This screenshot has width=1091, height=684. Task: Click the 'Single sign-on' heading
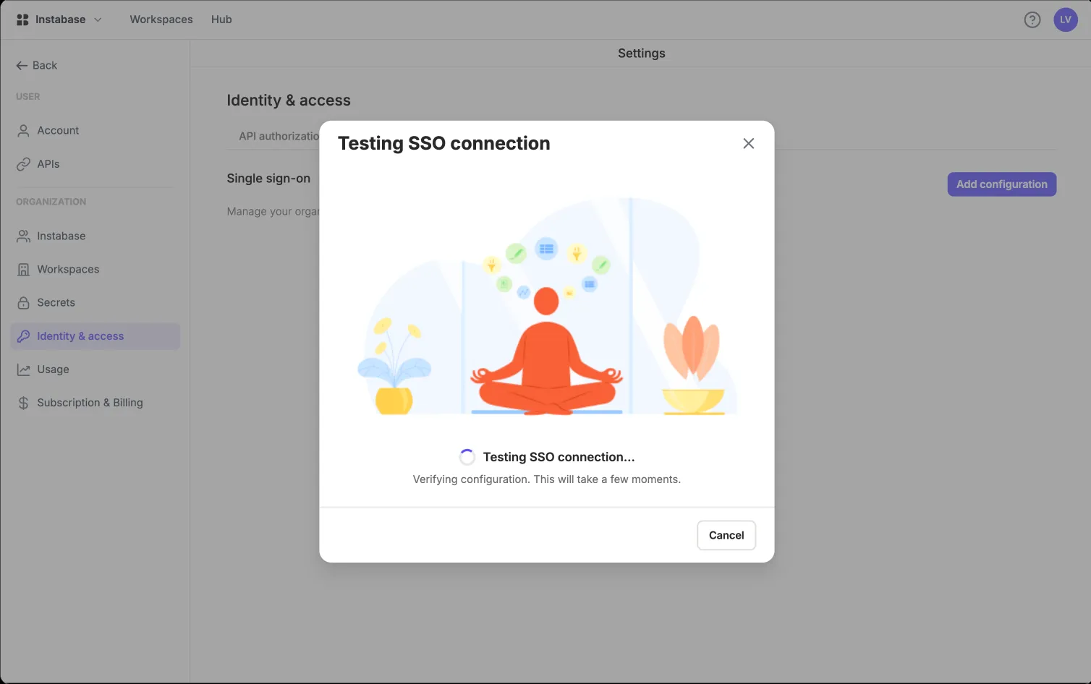(x=268, y=179)
